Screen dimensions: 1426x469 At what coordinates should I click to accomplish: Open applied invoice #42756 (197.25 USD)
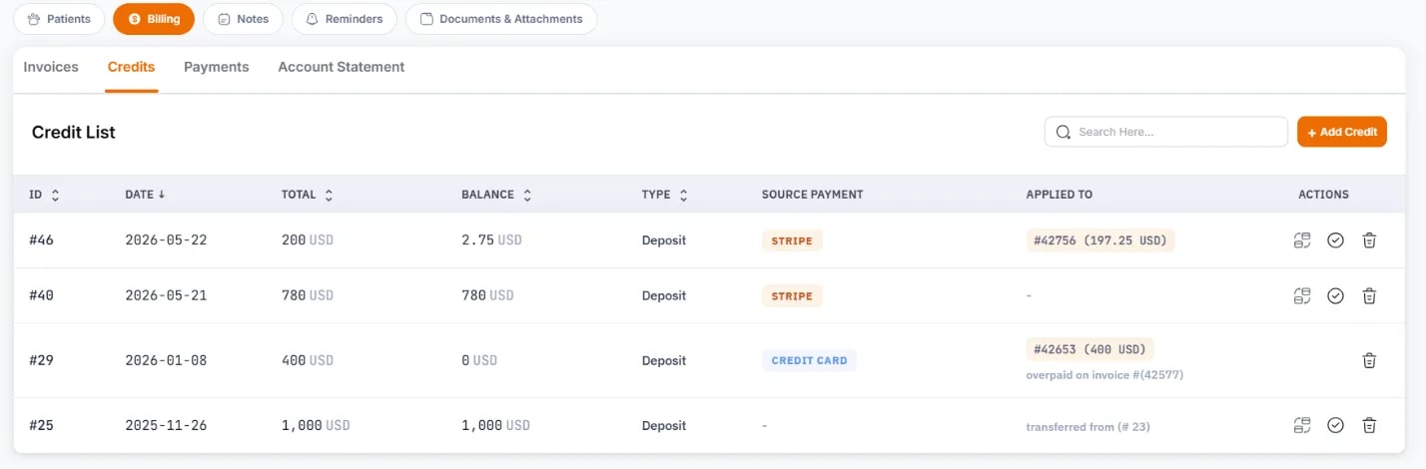1100,240
